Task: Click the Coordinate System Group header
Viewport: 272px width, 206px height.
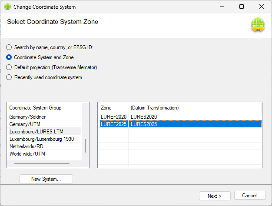Action: click(44, 108)
